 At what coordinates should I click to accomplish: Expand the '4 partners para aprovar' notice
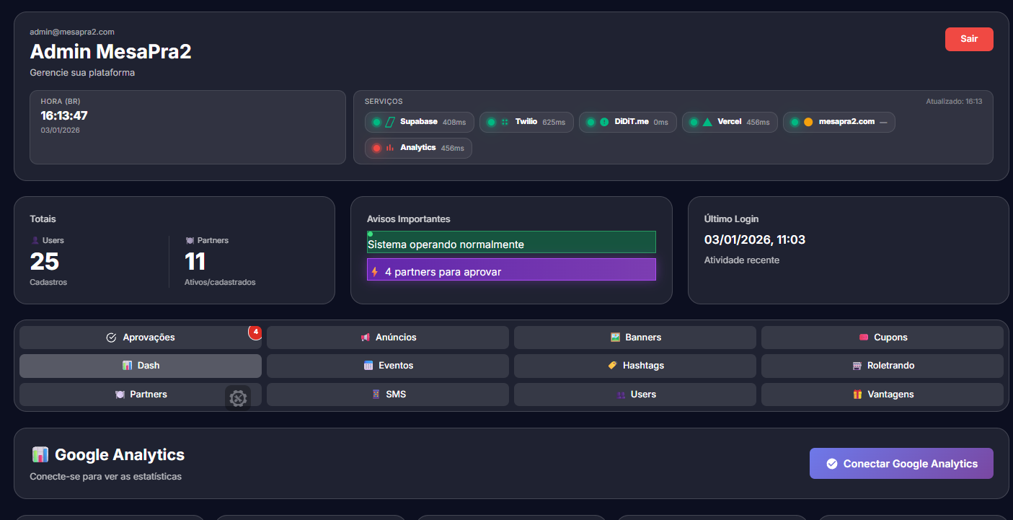511,269
